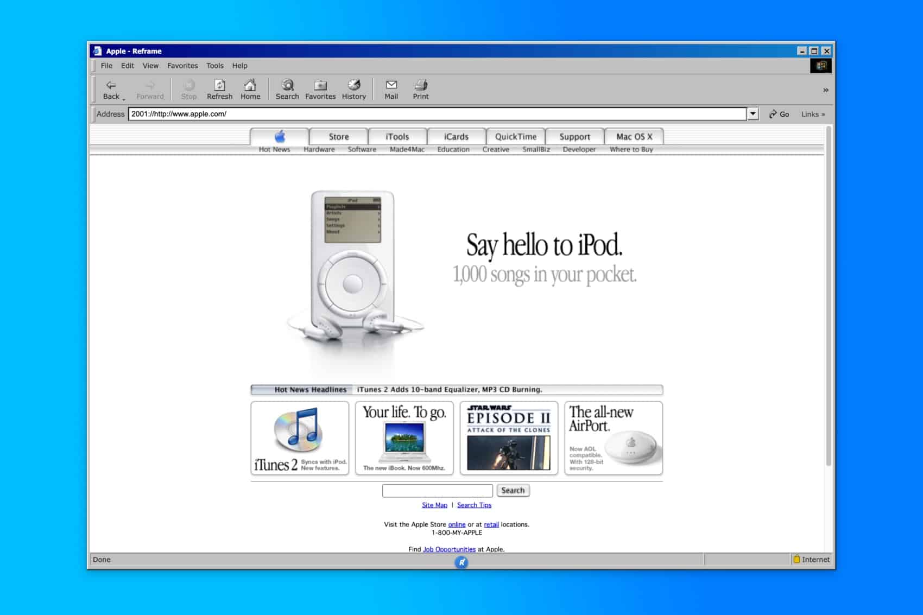Open the Developer sublink
923x615 pixels.
pyautogui.click(x=579, y=149)
